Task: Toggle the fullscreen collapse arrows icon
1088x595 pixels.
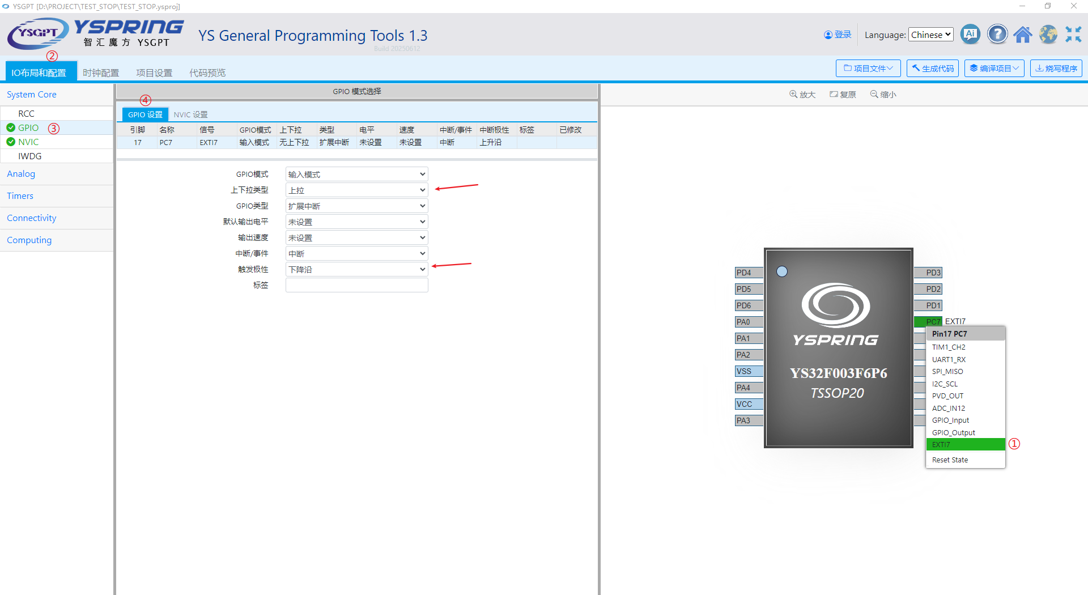Action: click(1073, 35)
